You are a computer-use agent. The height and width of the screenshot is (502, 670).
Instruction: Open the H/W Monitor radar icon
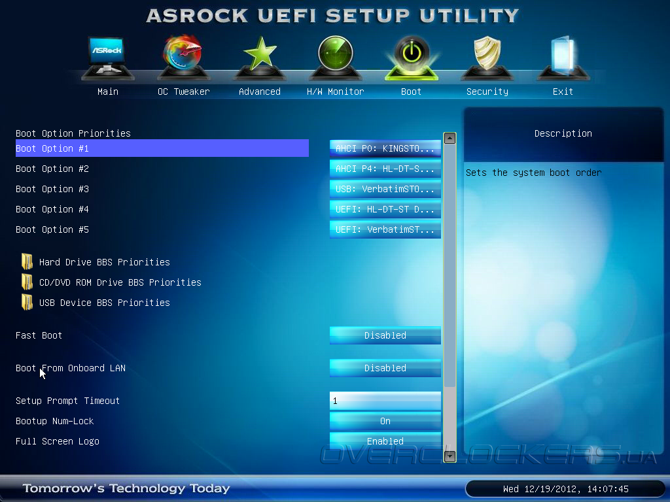point(336,58)
